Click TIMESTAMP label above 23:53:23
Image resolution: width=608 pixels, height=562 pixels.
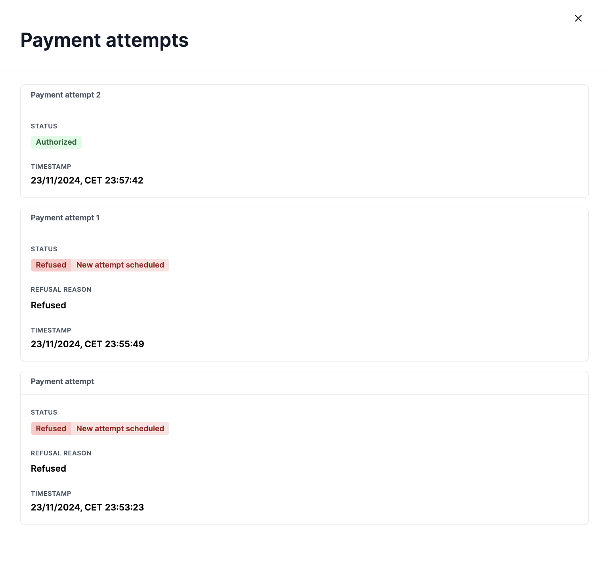coord(51,494)
